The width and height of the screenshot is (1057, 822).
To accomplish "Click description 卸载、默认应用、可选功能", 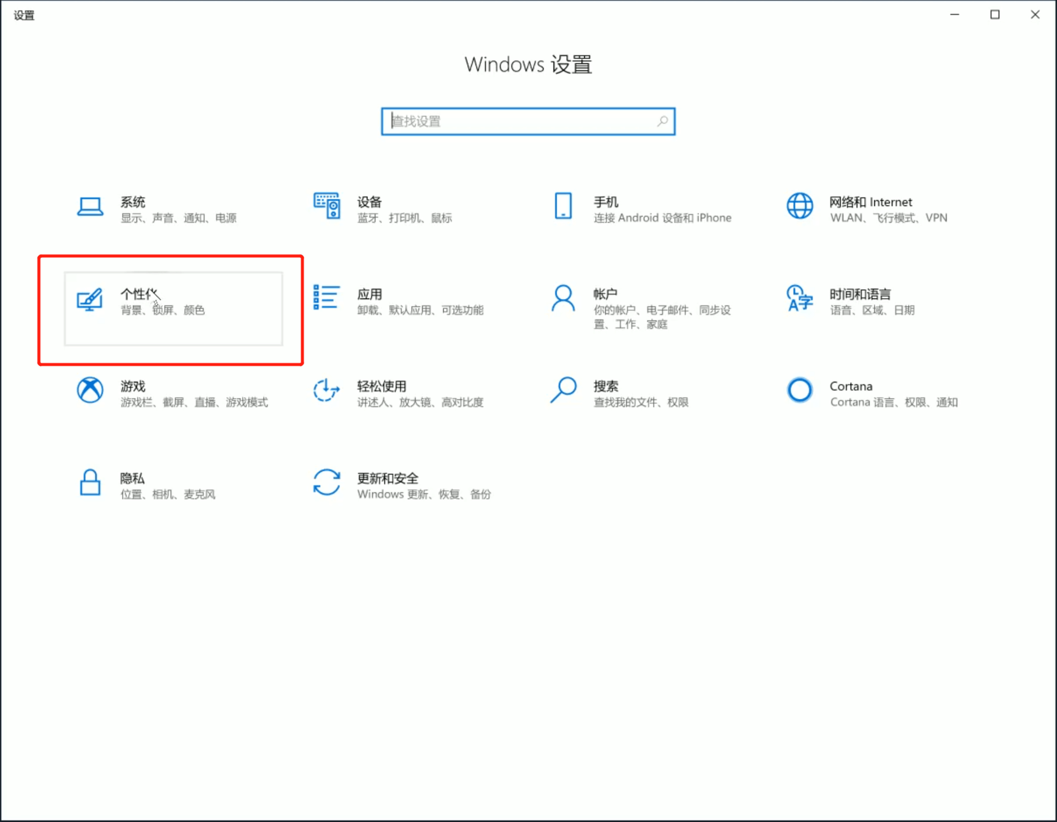I will click(420, 310).
